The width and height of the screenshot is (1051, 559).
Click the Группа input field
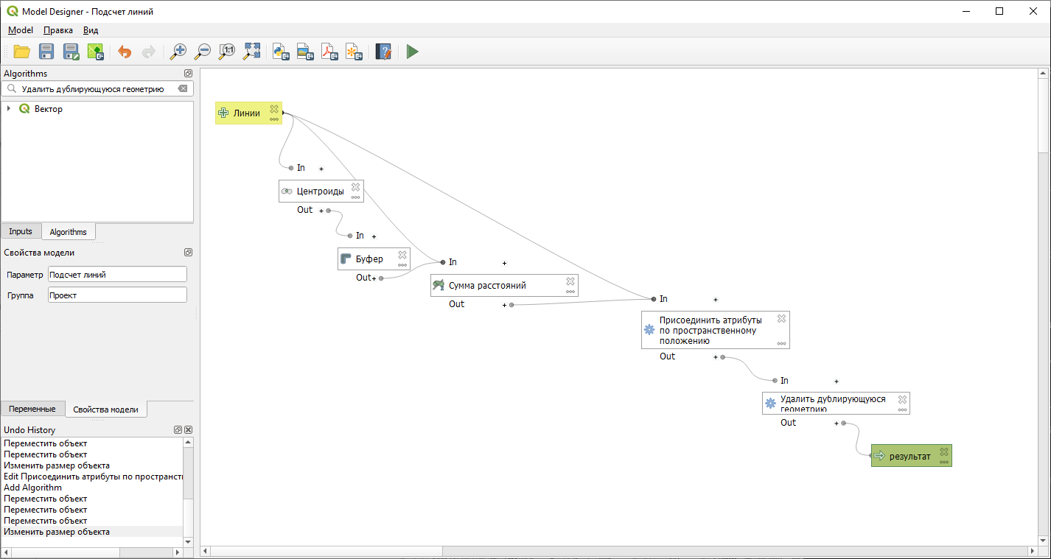tap(117, 295)
